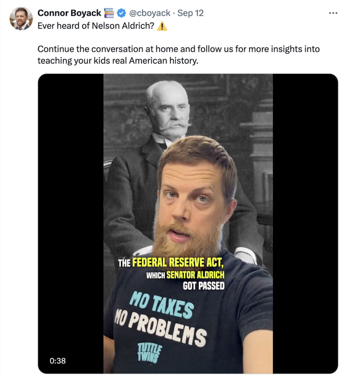Click the right black bar of video
Viewport: 347px width, 376px height.
click(x=305, y=220)
